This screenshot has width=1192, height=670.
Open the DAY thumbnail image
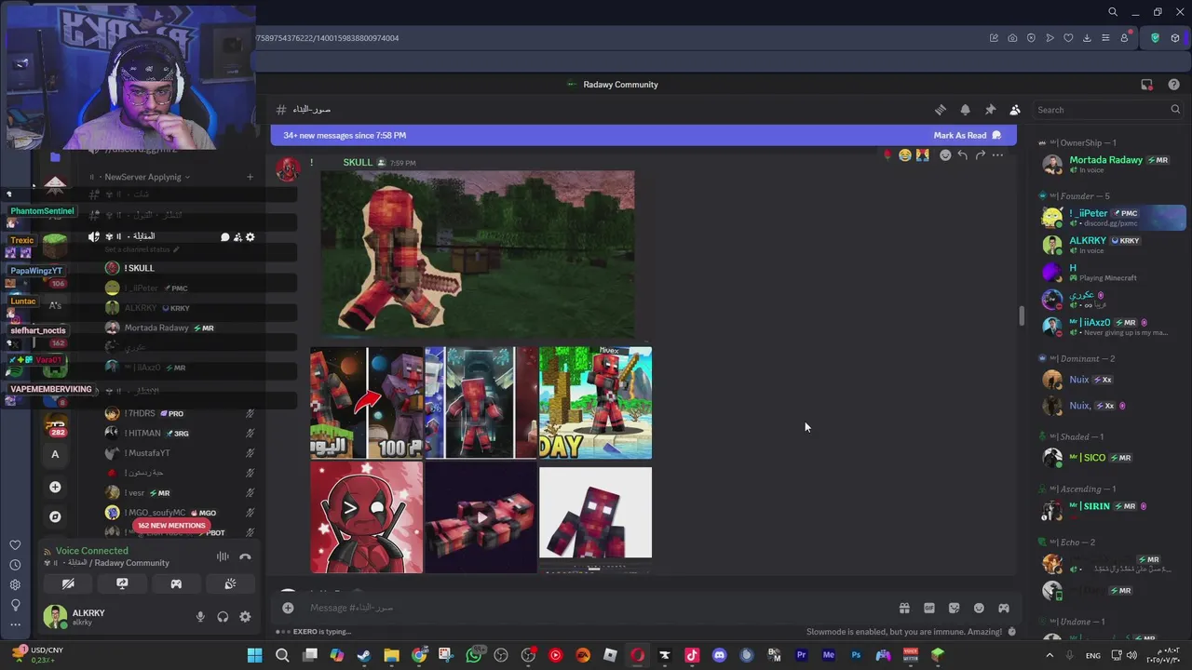595,403
